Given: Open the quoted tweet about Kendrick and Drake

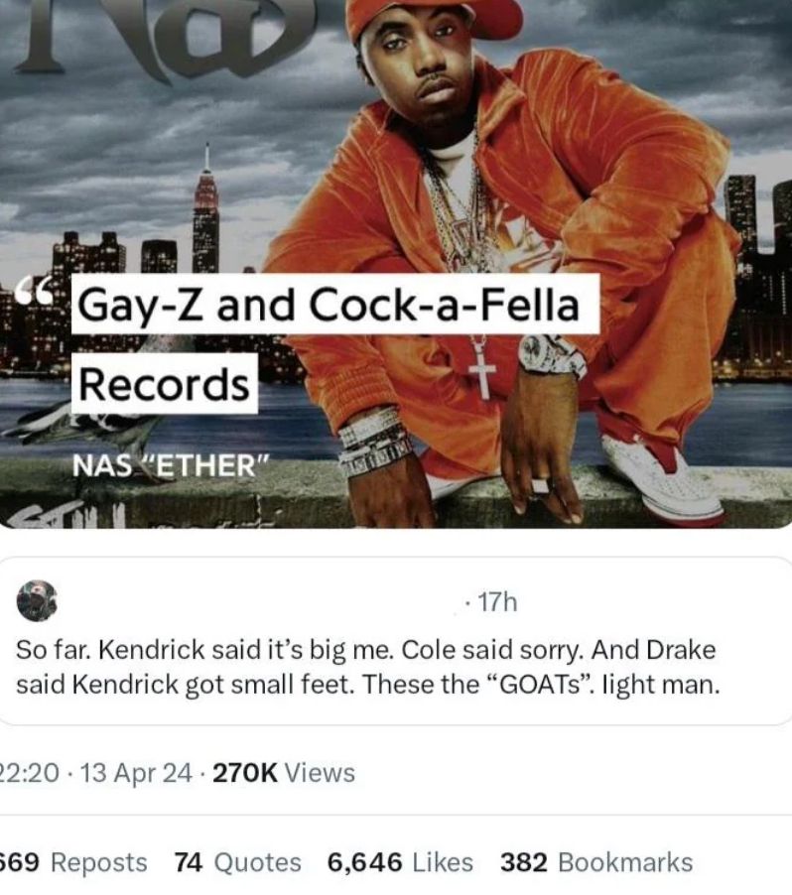Looking at the screenshot, I should [x=367, y=668].
